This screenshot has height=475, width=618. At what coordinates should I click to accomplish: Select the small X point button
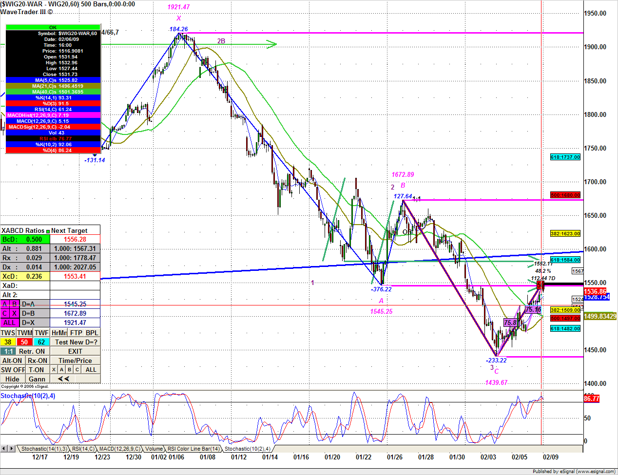coord(54,370)
